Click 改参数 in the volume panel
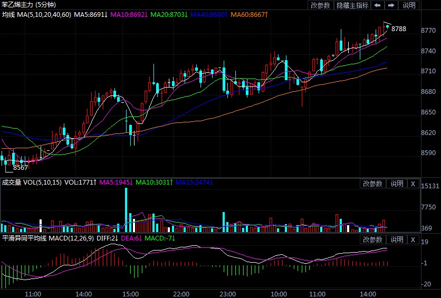The height and width of the screenshot is (298, 441). pos(373,184)
